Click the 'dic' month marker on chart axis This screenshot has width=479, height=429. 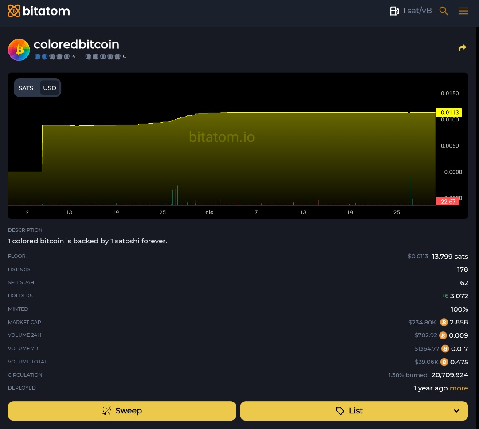pos(209,213)
